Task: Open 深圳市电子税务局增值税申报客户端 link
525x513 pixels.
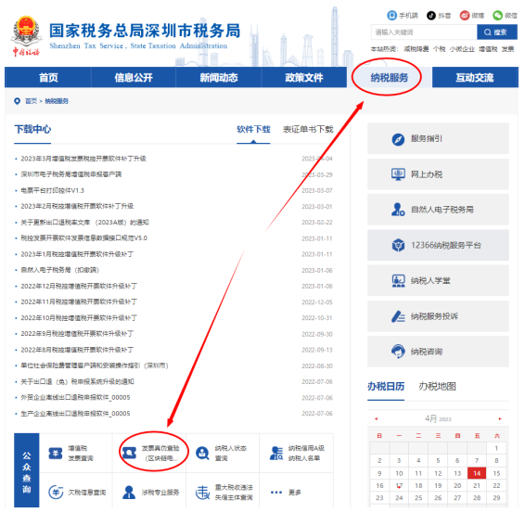Action: (x=71, y=174)
